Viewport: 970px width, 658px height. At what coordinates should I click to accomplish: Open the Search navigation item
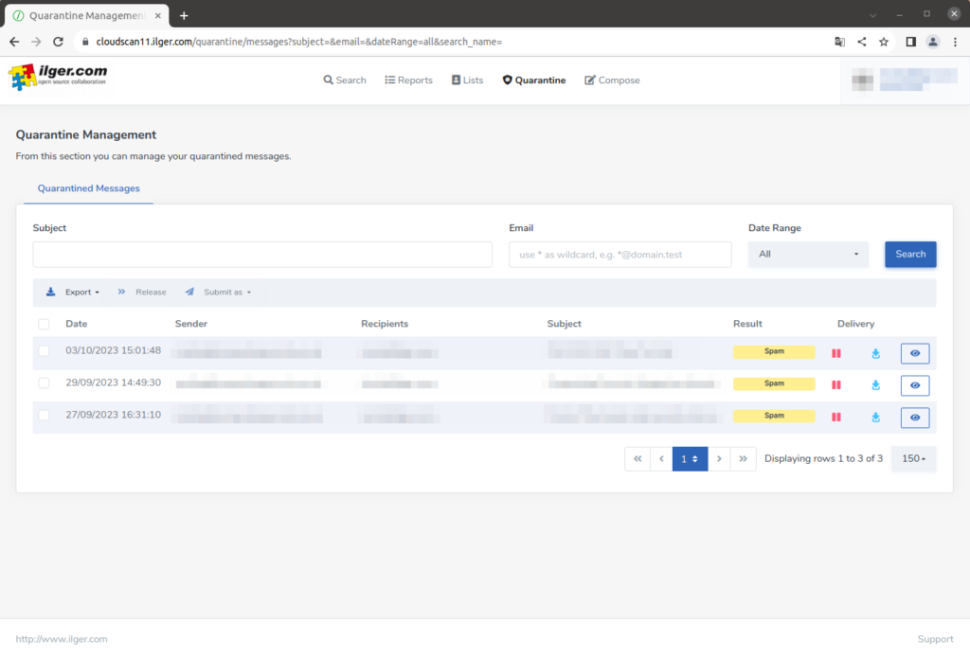[345, 80]
